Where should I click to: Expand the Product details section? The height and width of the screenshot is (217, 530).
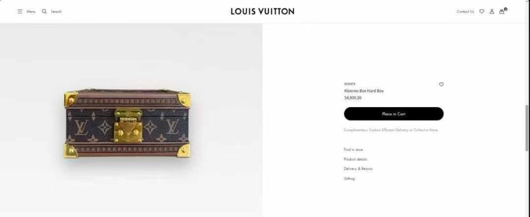pyautogui.click(x=355, y=159)
